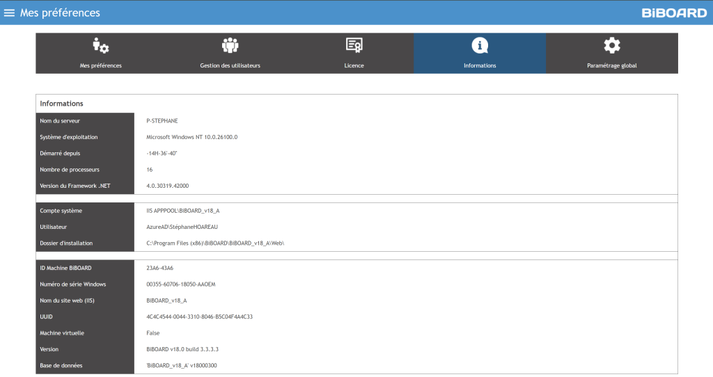Click the Dossier d'installation label
The width and height of the screenshot is (713, 377).
pos(66,243)
